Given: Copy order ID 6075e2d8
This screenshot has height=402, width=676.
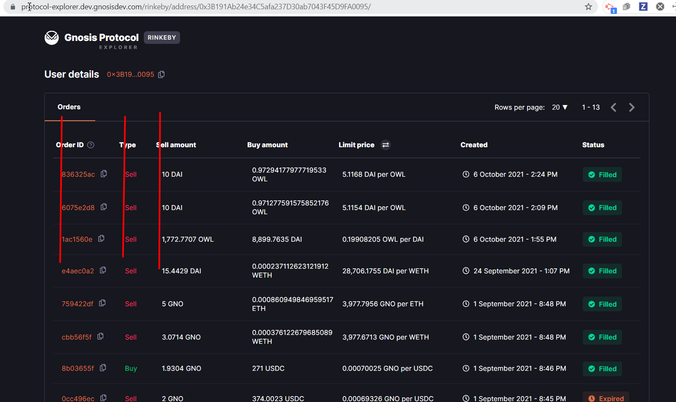Looking at the screenshot, I should [x=104, y=207].
